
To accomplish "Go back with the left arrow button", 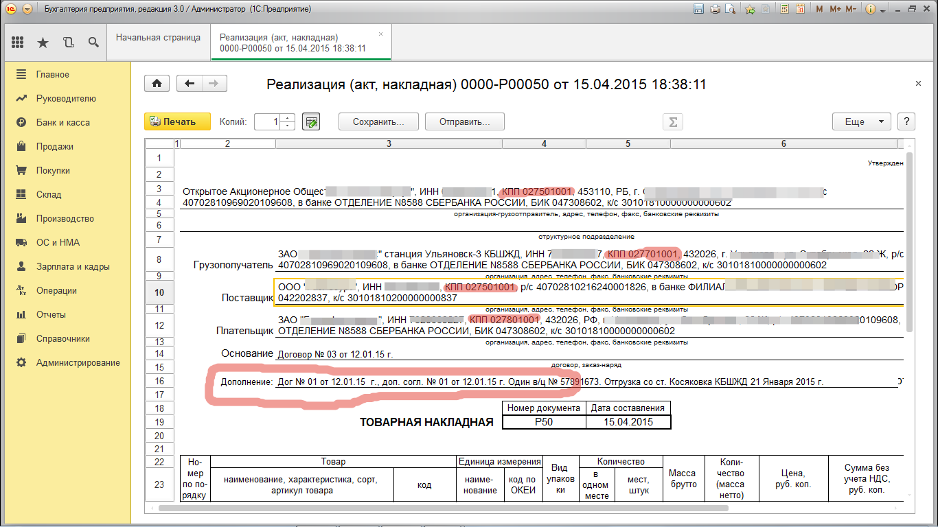I will 190,84.
